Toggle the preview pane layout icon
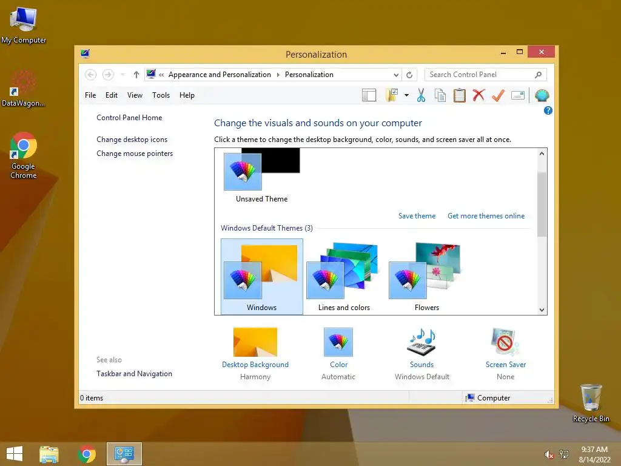Image resolution: width=621 pixels, height=466 pixels. pos(369,95)
